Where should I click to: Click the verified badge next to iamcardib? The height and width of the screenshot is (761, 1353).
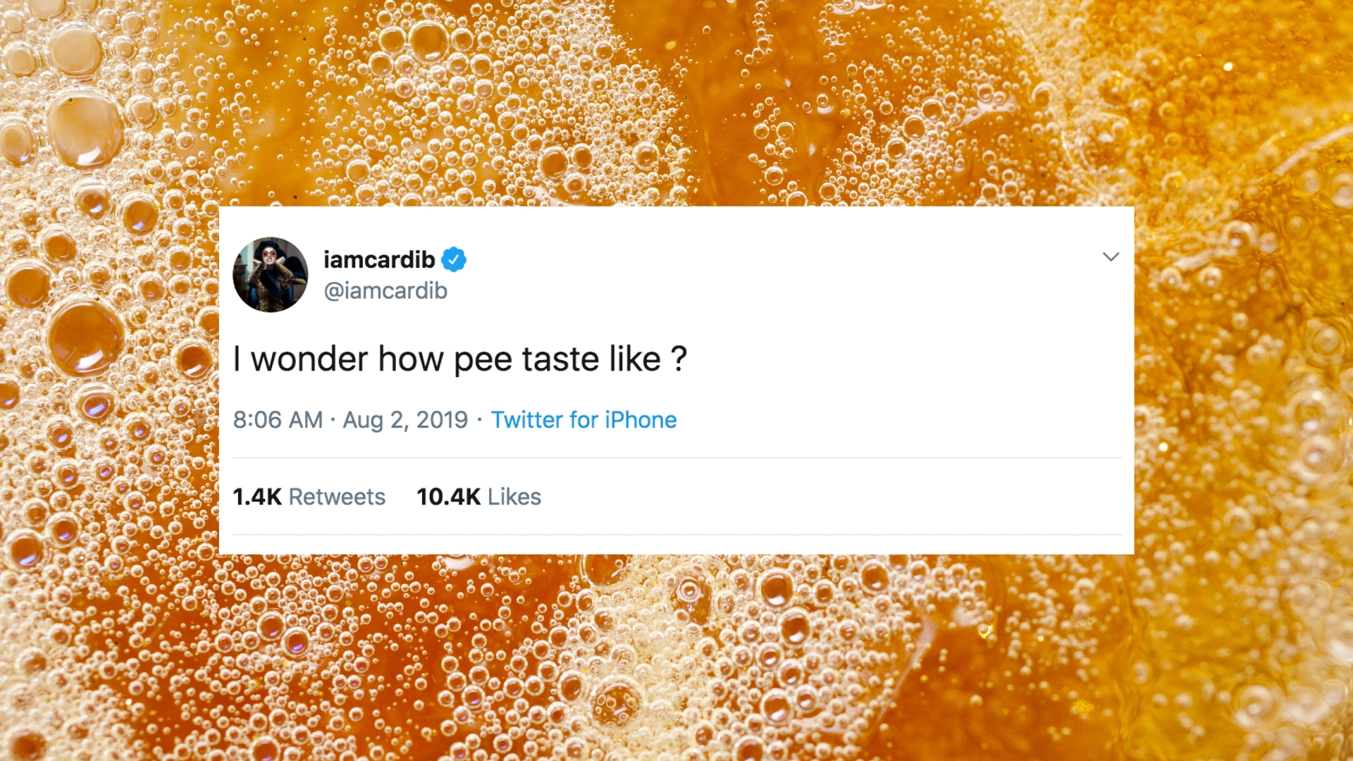point(455,259)
